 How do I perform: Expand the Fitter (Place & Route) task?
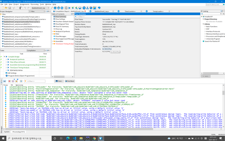(x=6, y=62)
